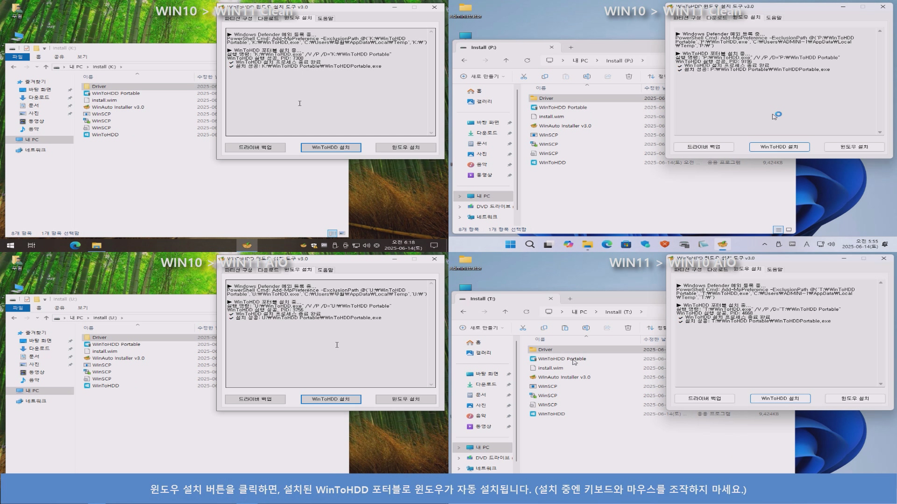
Task: Open Search magnifier on the light taskbar
Action: 530,244
